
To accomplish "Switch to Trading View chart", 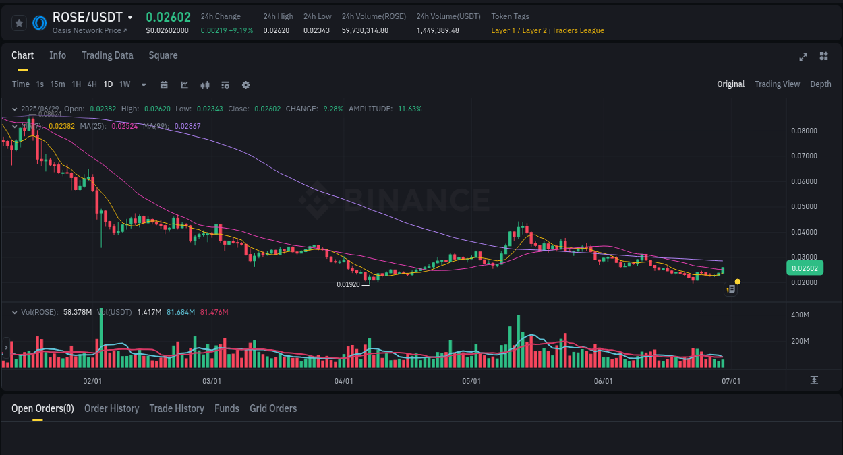I will tap(777, 84).
